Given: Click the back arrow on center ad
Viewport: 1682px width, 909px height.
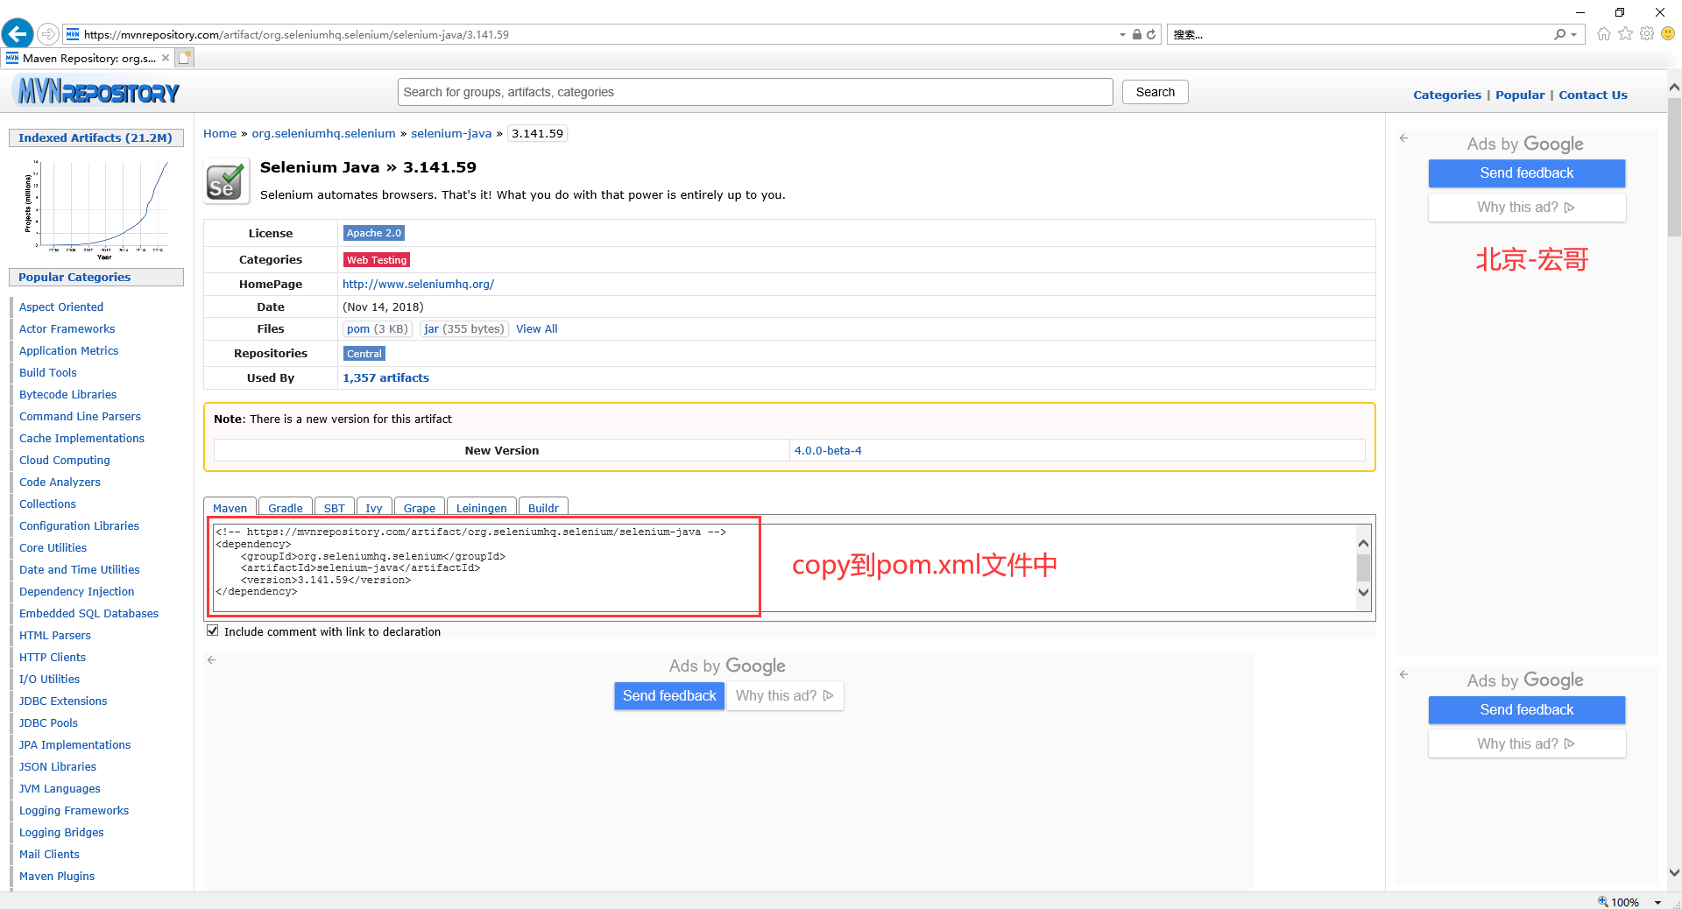Looking at the screenshot, I should (211, 659).
